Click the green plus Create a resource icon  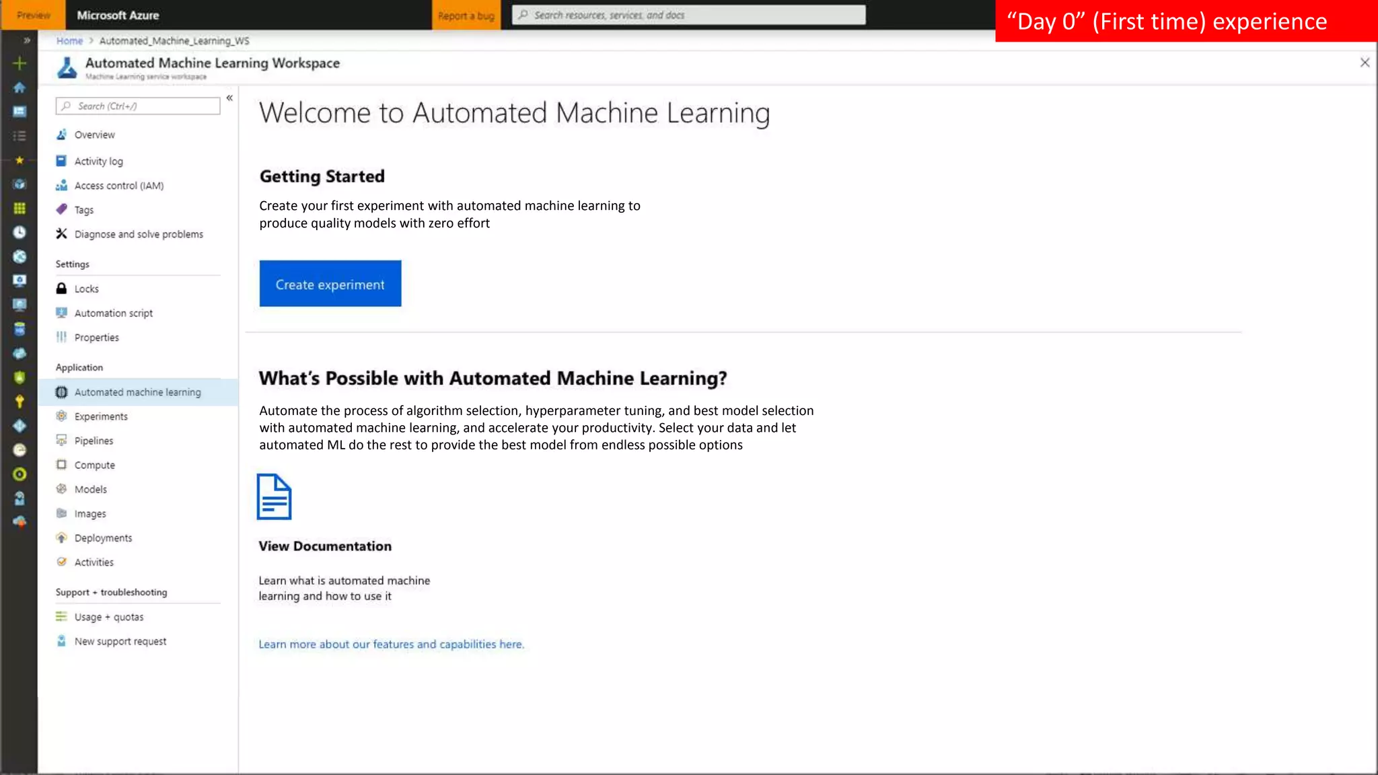coord(20,63)
